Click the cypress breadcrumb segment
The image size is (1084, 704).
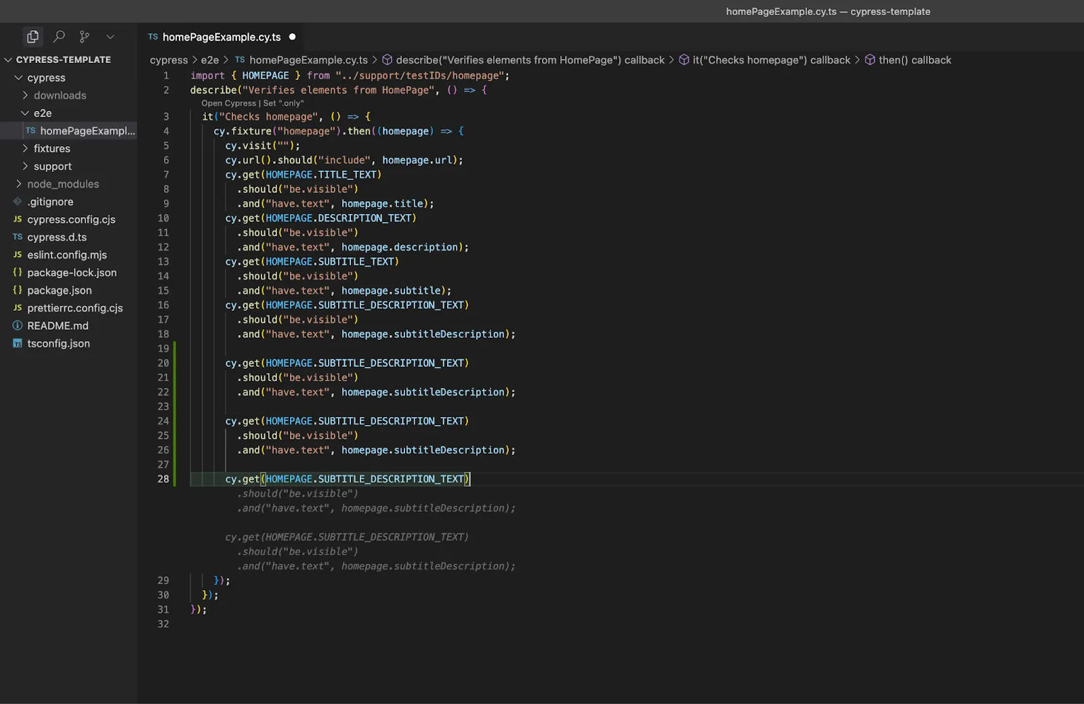coord(169,60)
